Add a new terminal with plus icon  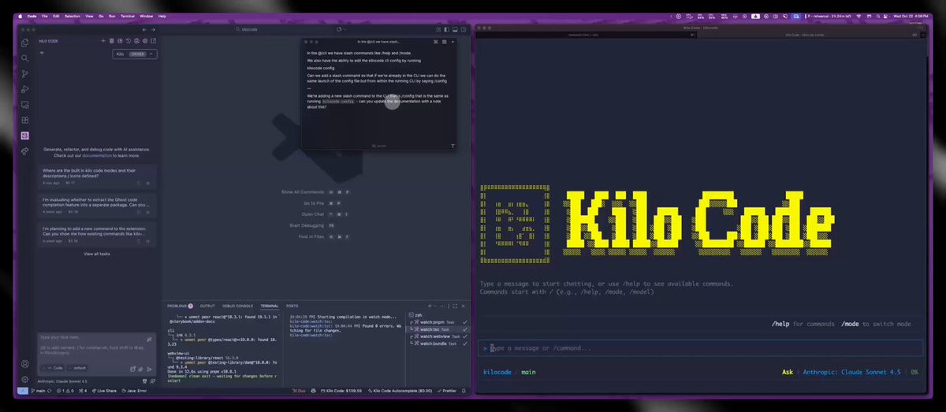(430, 306)
